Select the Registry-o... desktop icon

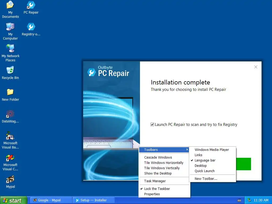[31, 29]
